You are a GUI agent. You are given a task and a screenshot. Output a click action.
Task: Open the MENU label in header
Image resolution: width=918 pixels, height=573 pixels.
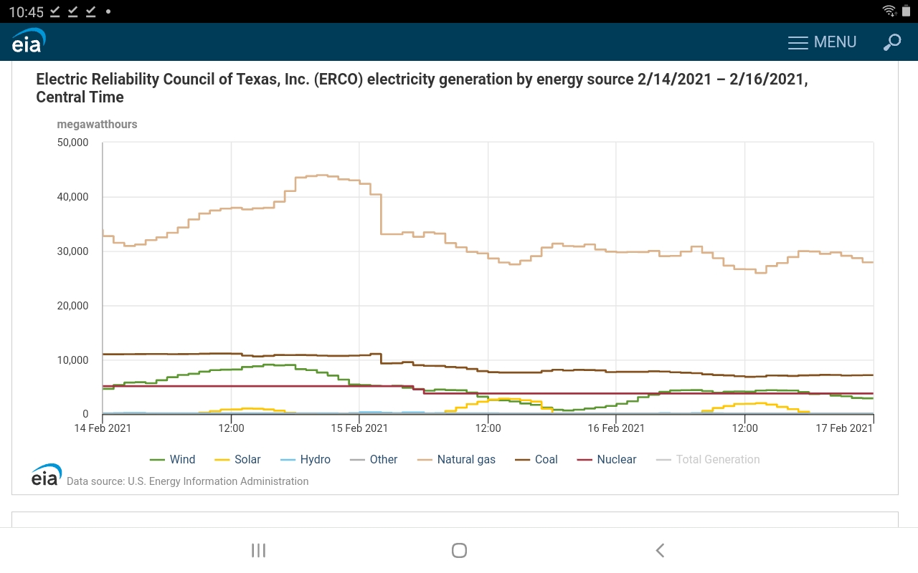click(835, 42)
